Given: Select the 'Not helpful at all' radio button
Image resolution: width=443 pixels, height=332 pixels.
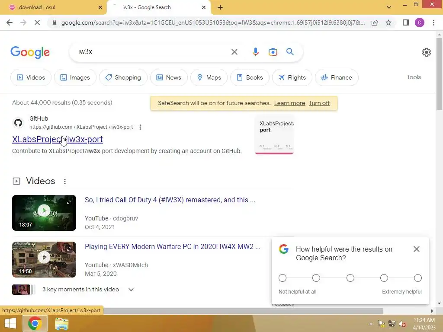Looking at the screenshot, I should [282, 278].
